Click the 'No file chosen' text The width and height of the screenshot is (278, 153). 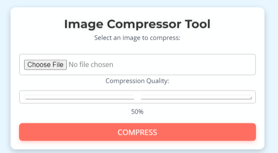pos(91,65)
